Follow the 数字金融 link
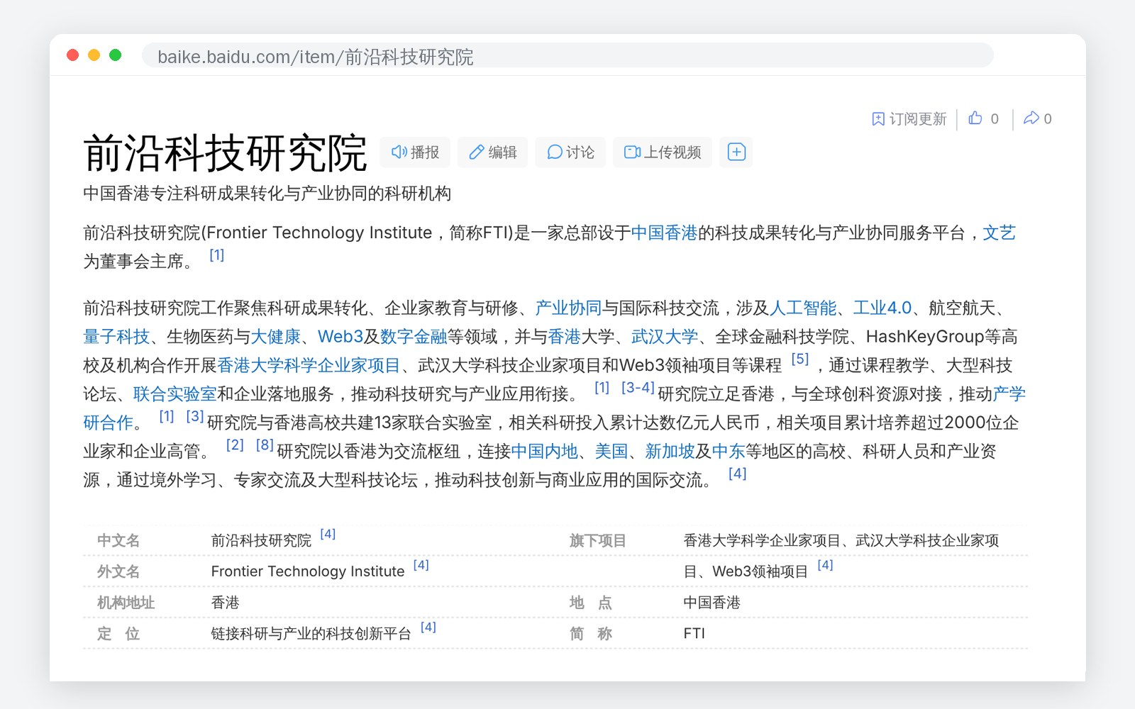Viewport: 1135px width, 709px height. [414, 336]
